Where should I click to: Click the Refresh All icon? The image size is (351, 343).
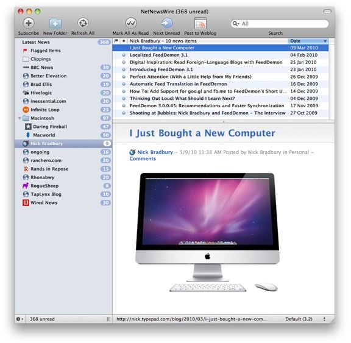point(83,23)
